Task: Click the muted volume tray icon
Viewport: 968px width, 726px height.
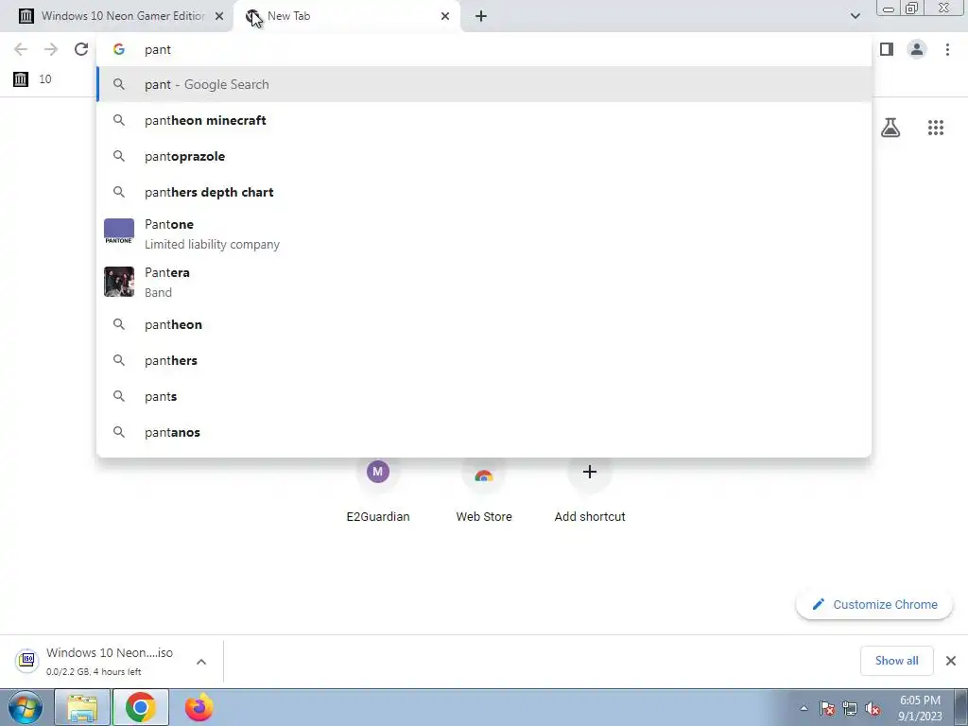Action: [x=873, y=708]
